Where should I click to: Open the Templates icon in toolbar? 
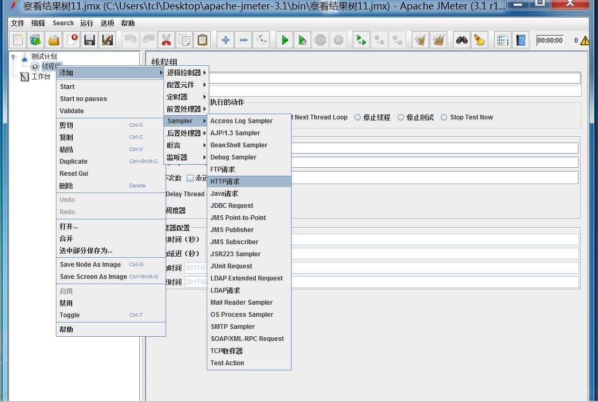pyautogui.click(x=36, y=39)
